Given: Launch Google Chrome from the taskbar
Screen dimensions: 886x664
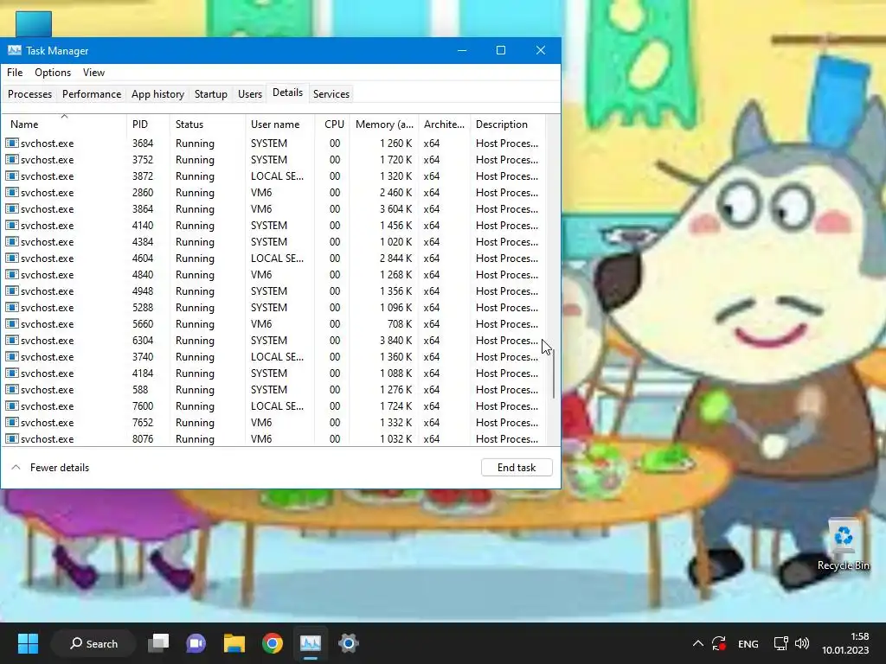Looking at the screenshot, I should coord(273,643).
